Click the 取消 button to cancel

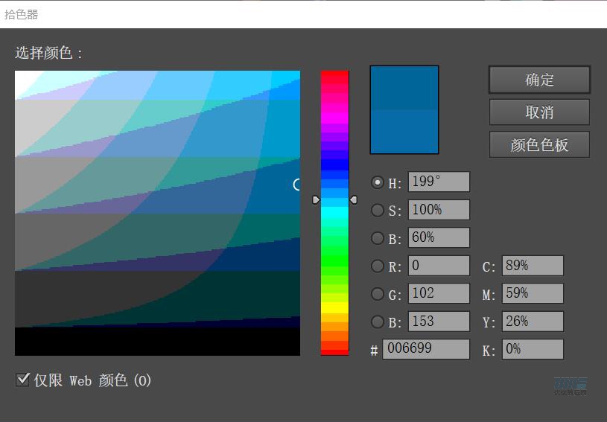click(539, 112)
